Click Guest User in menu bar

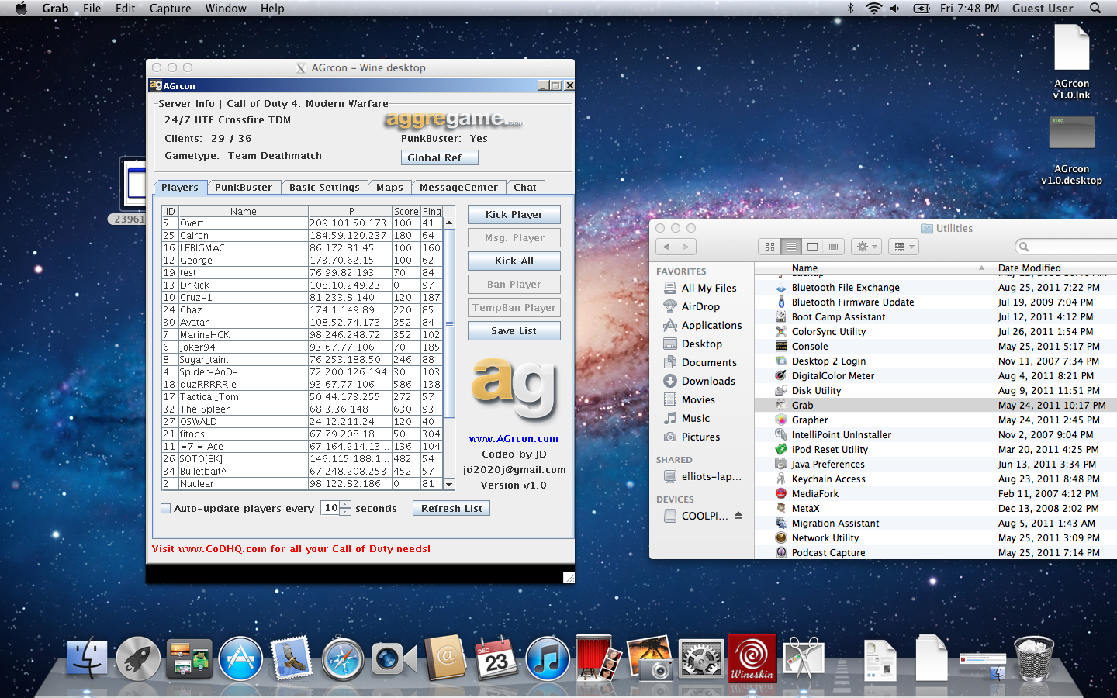pyautogui.click(x=1043, y=9)
